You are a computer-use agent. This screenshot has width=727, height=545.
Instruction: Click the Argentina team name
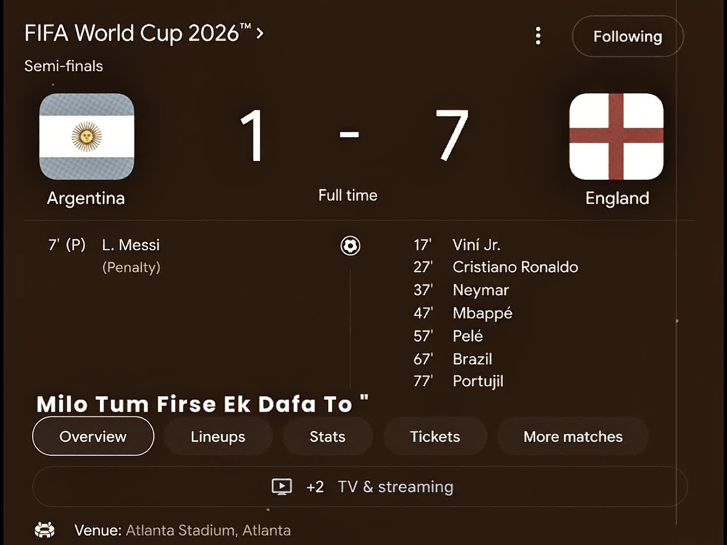(x=86, y=198)
